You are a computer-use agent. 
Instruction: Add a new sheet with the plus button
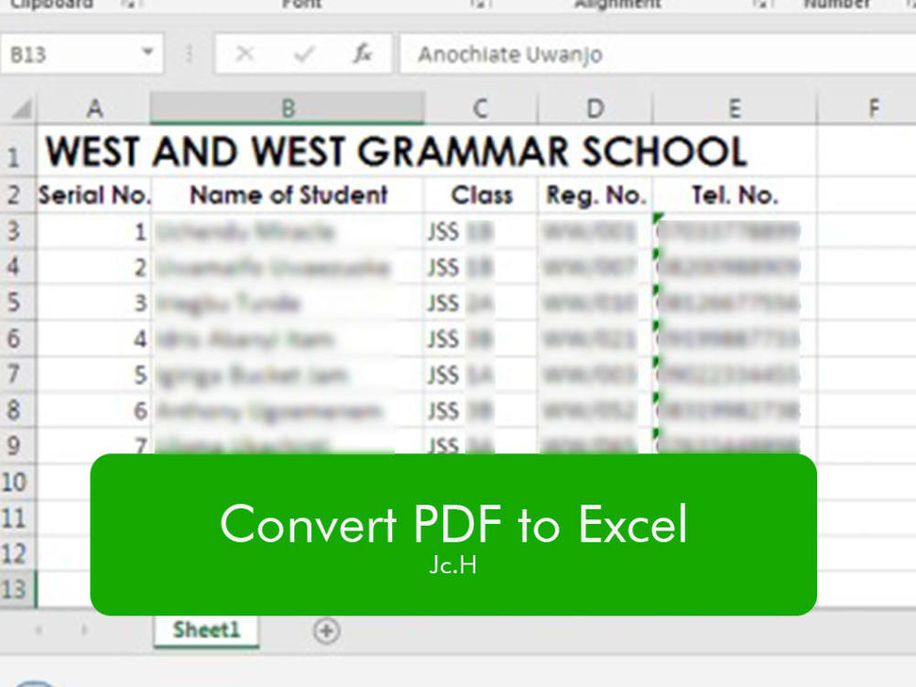(x=326, y=631)
